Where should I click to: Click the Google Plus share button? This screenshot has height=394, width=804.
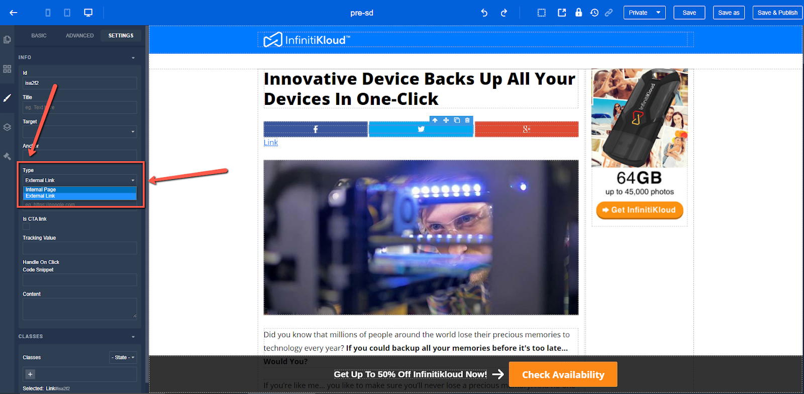coord(527,129)
